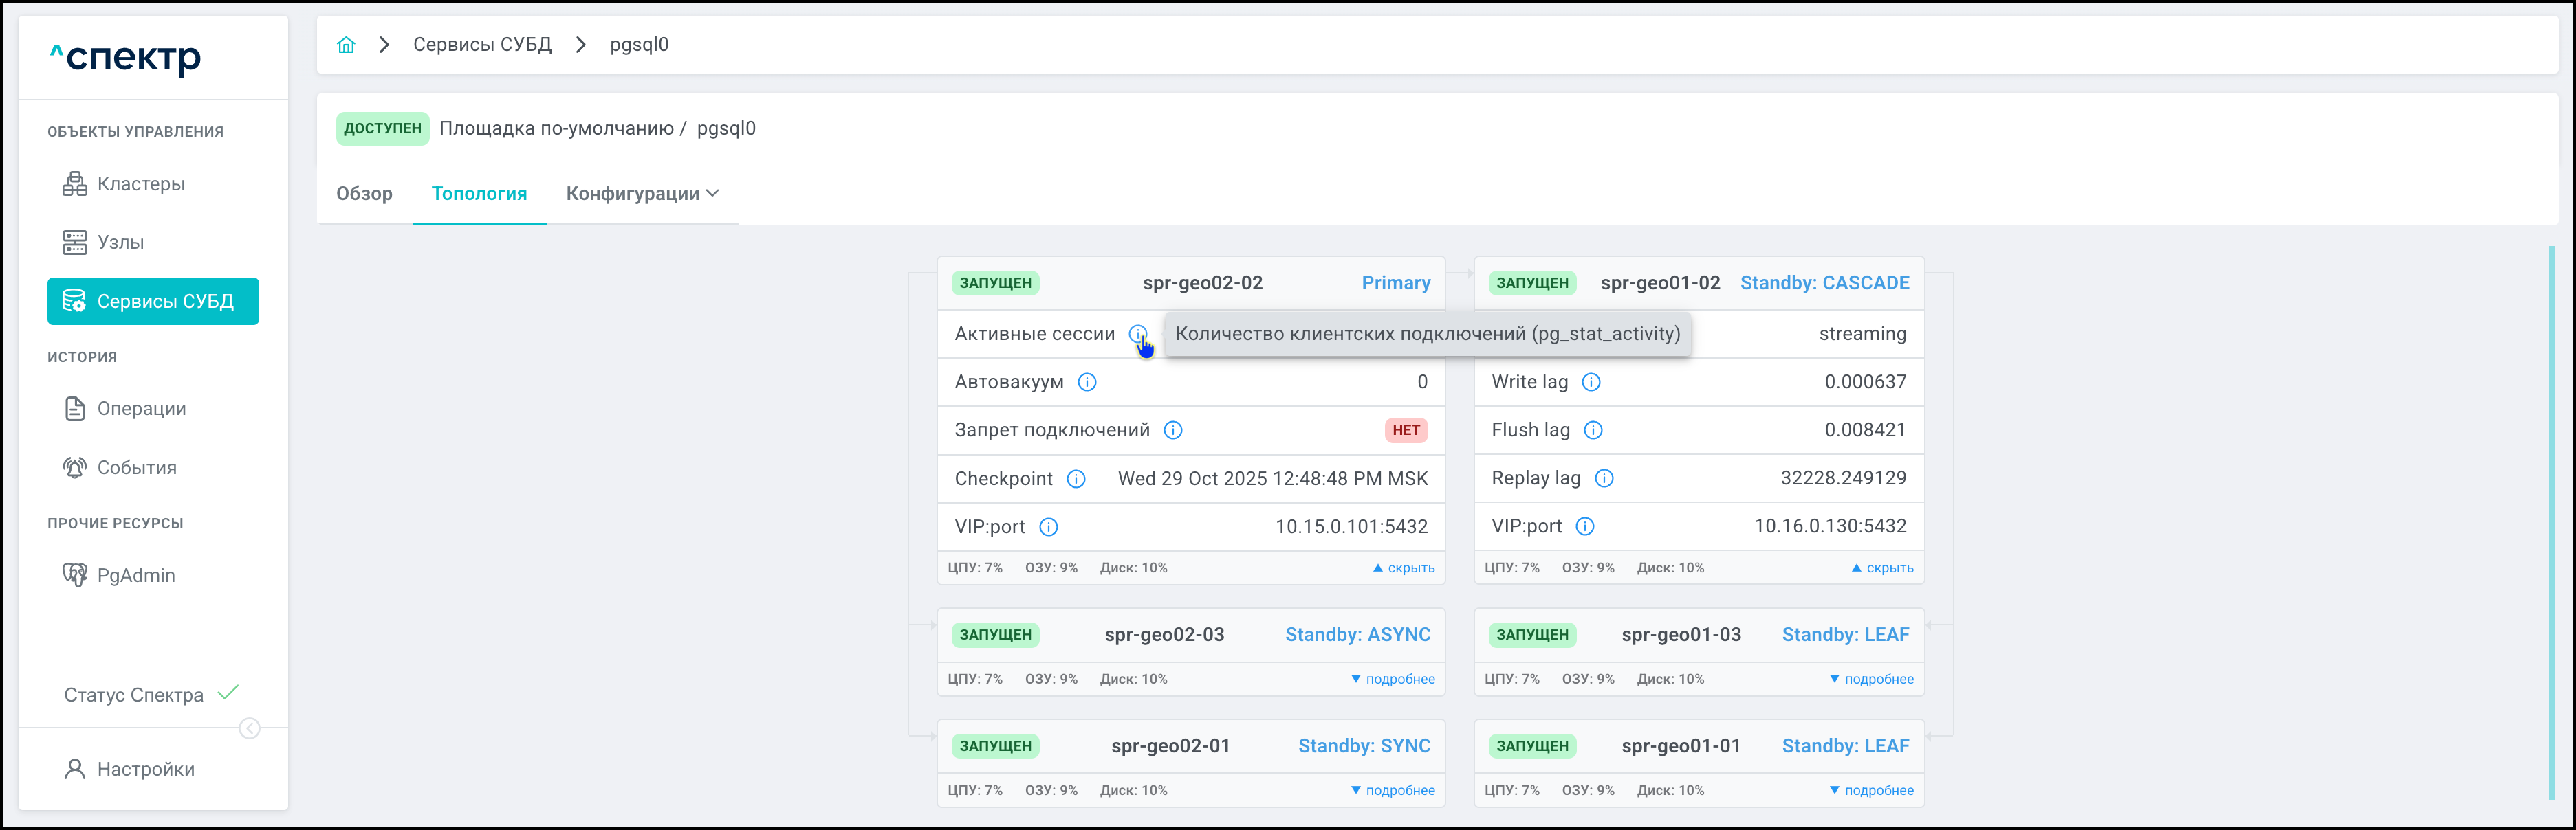2576x830 pixels.
Task: Collapse sidebar with the round arrow icon
Action: (x=250, y=729)
